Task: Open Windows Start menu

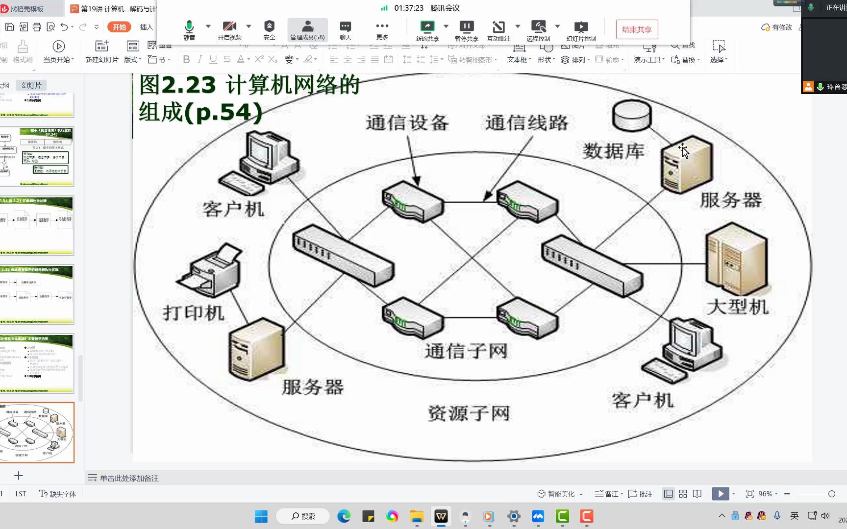Action: pos(261,516)
